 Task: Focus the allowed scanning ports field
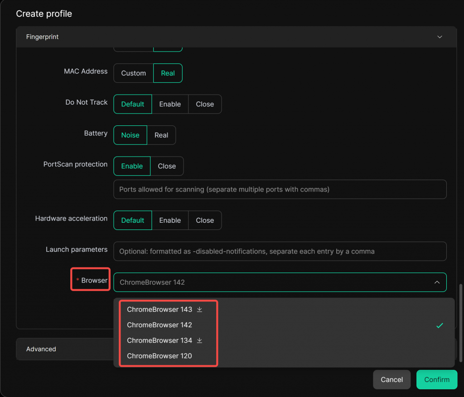coord(280,189)
